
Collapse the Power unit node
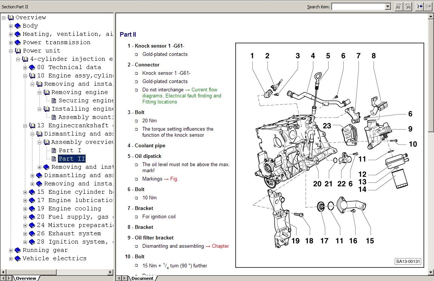11,51
